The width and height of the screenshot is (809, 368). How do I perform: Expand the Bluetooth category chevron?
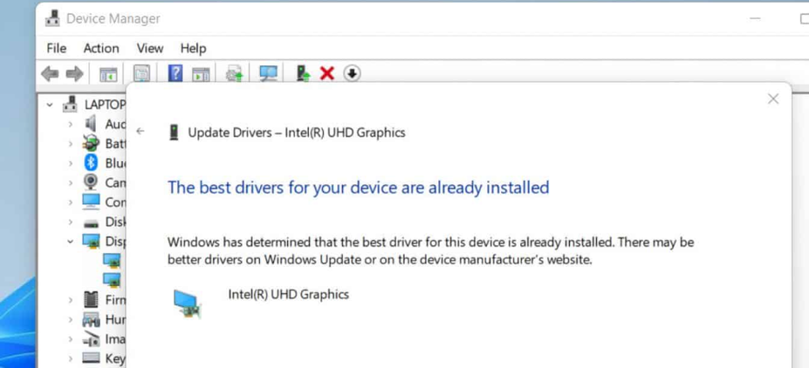pyautogui.click(x=71, y=163)
